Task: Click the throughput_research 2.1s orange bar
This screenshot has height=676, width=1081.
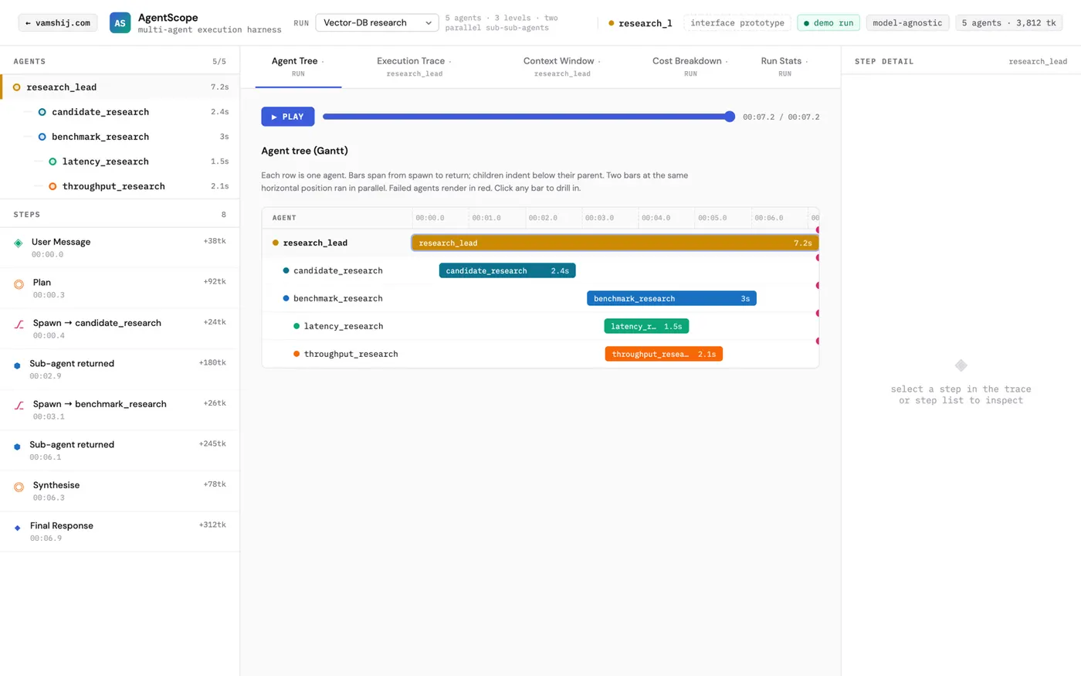Action: [664, 354]
